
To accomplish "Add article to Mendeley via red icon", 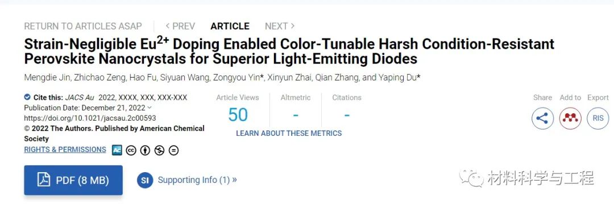I will [x=570, y=118].
